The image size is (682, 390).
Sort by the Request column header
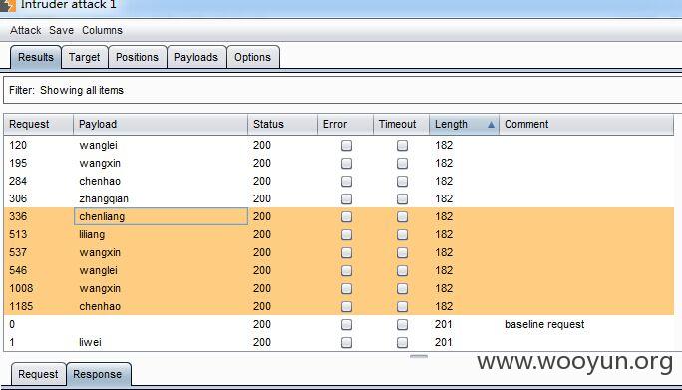pyautogui.click(x=38, y=124)
